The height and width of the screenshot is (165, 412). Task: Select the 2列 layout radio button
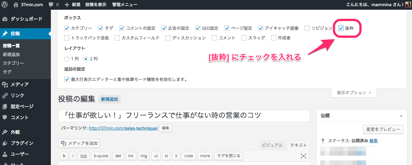86,59
